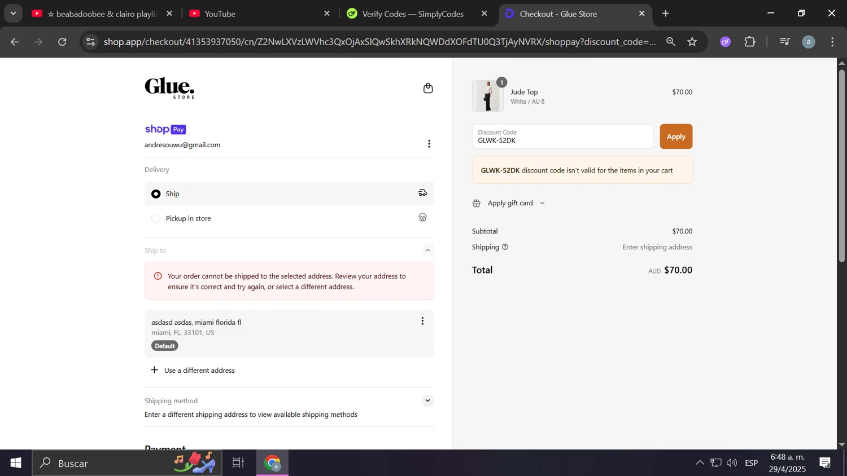The width and height of the screenshot is (847, 476).
Task: Open the notification center icon
Action: click(x=826, y=463)
